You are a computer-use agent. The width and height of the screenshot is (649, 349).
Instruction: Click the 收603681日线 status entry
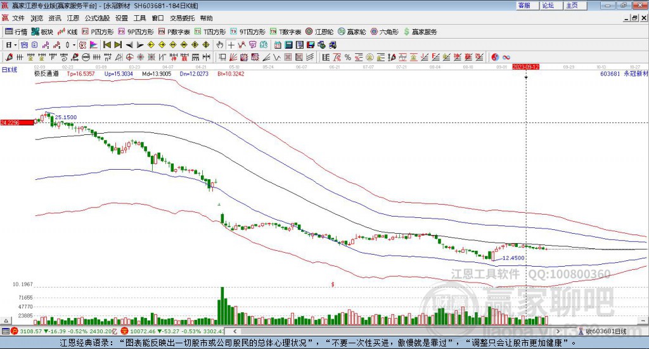pos(603,331)
